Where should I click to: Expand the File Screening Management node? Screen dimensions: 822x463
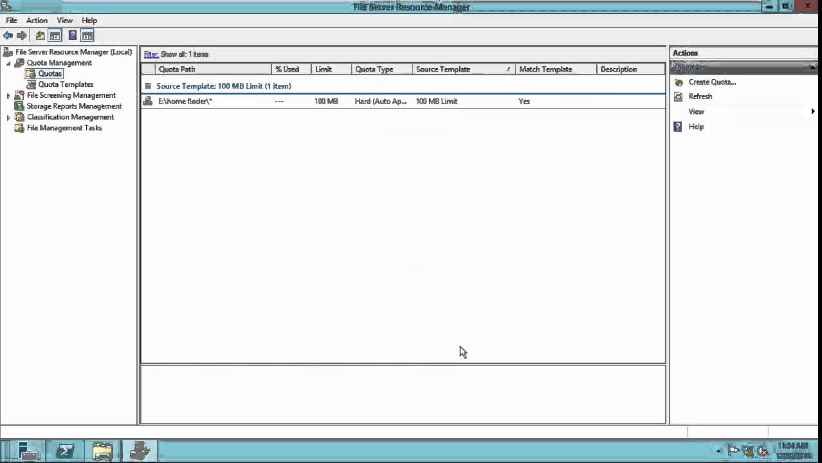click(x=8, y=96)
